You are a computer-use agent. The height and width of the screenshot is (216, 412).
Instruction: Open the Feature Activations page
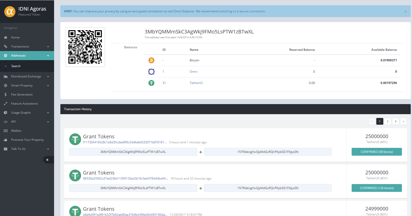coord(27,104)
